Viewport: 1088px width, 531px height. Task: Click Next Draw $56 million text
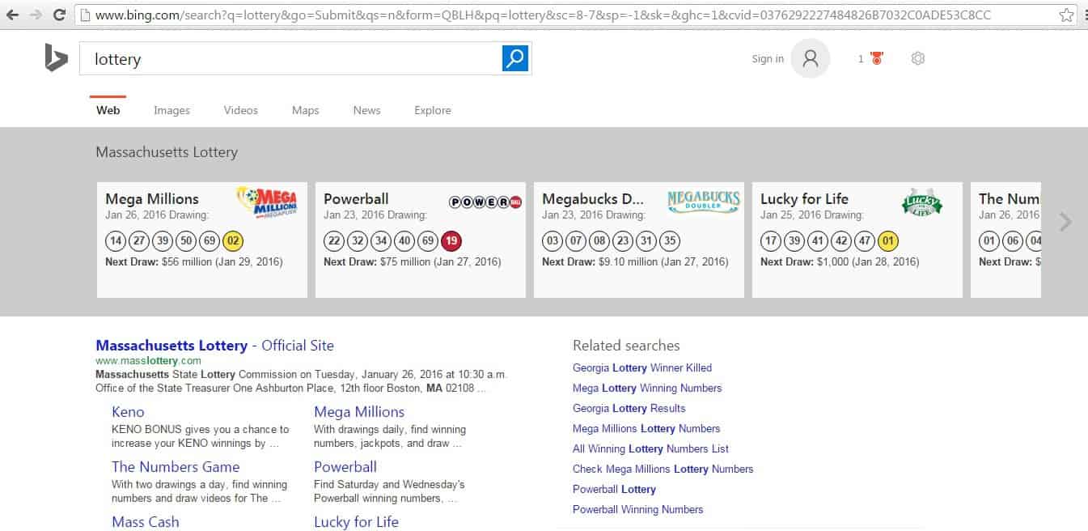point(193,261)
